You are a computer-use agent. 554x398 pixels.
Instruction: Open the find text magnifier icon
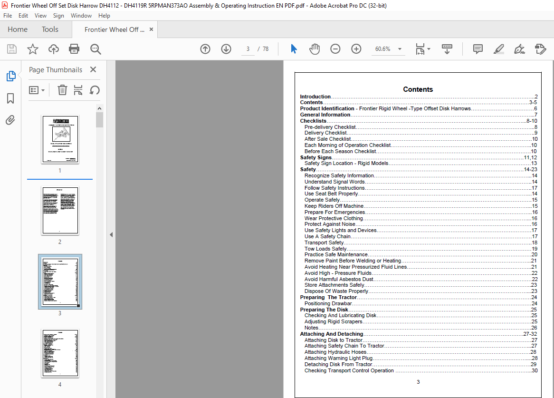coord(96,49)
